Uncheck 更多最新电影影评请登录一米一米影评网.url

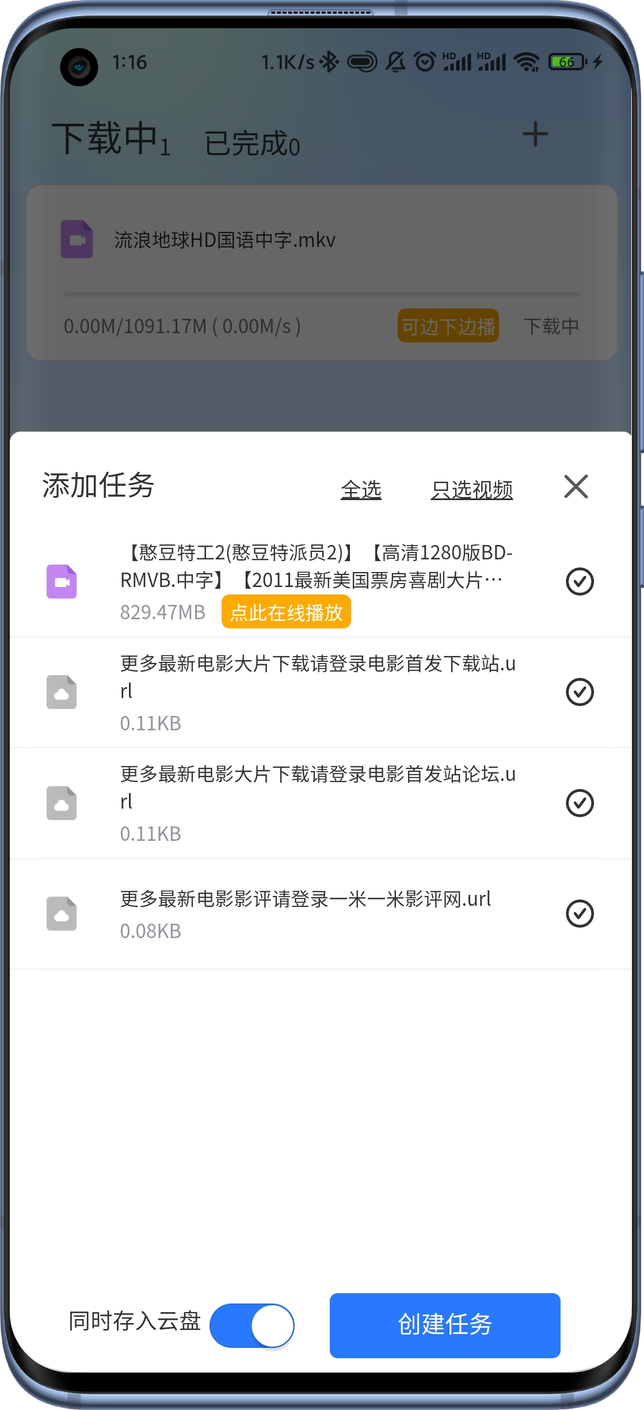[580, 913]
